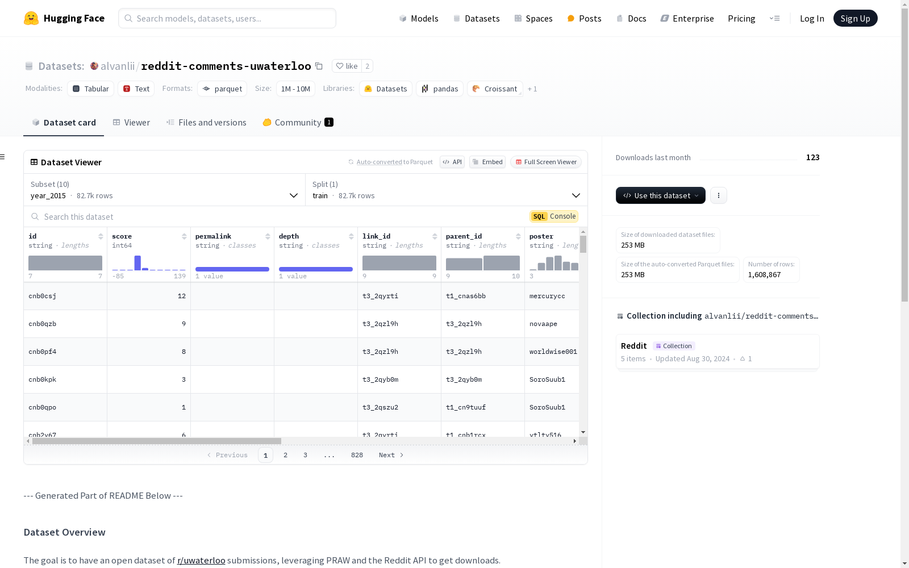Click the page vertical scrollbar
The image size is (909, 568).
coord(904,155)
